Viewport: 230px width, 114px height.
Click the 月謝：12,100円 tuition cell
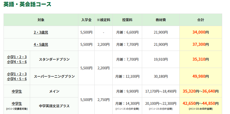click(x=127, y=76)
